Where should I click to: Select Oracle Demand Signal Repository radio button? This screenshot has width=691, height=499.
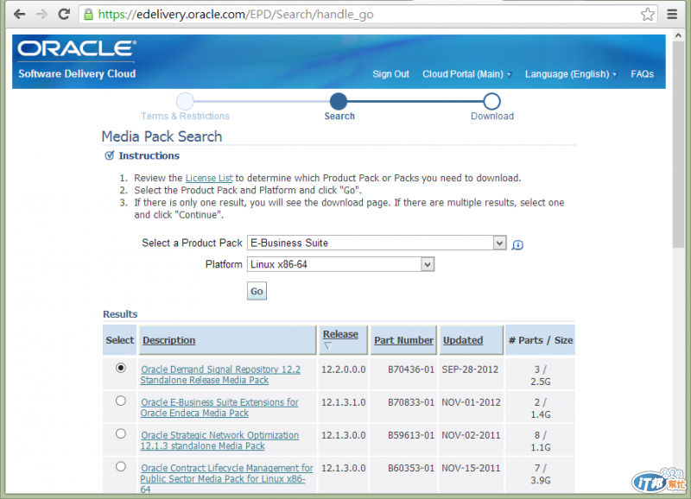pos(121,368)
